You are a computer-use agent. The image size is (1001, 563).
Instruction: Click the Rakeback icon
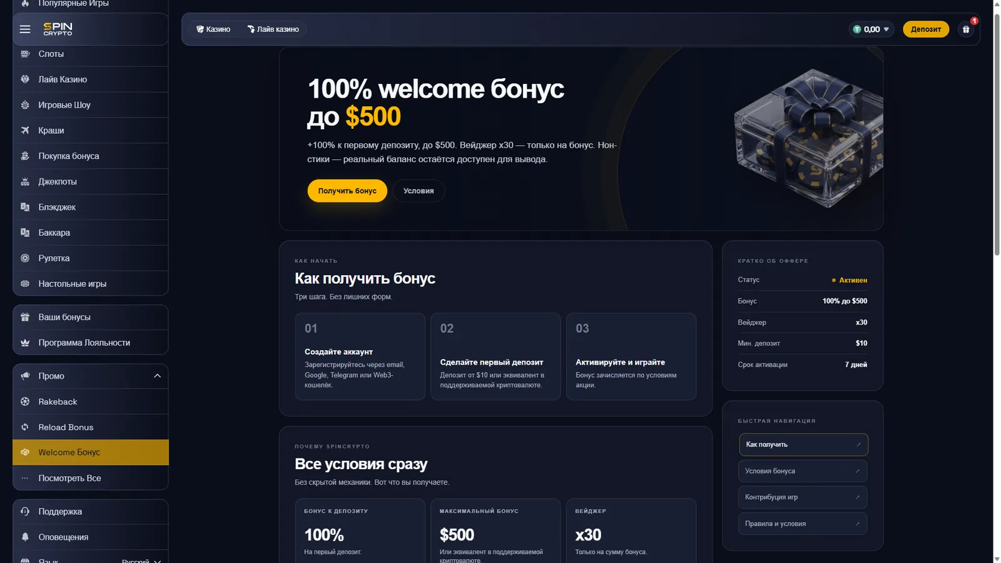(25, 402)
